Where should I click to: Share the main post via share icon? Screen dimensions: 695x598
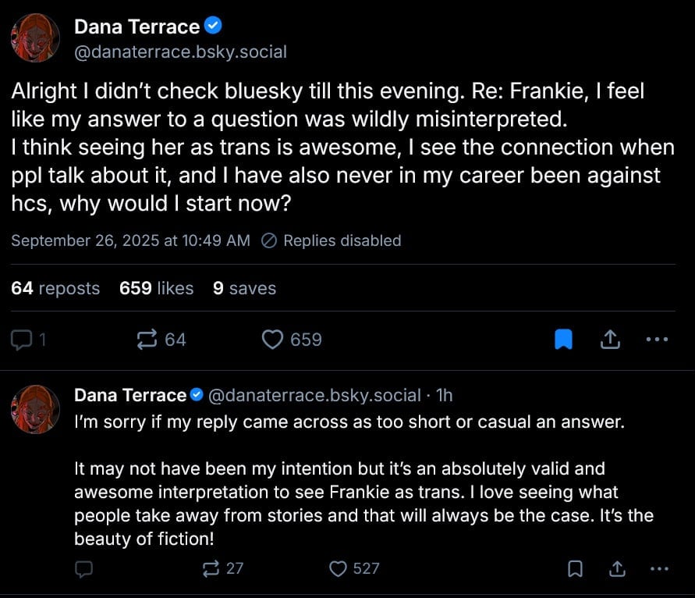point(610,340)
